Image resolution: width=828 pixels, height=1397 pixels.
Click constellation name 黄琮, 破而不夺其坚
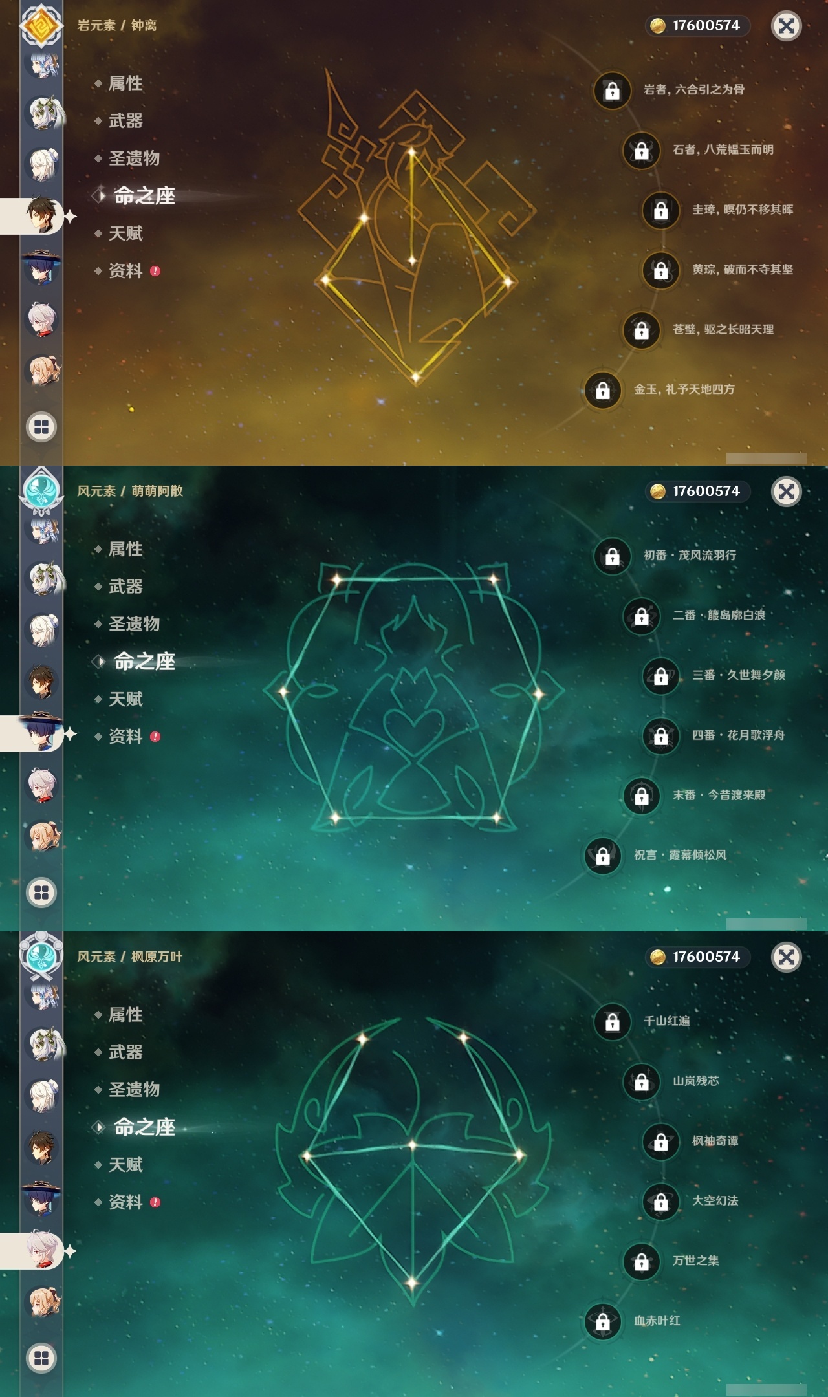point(743,270)
